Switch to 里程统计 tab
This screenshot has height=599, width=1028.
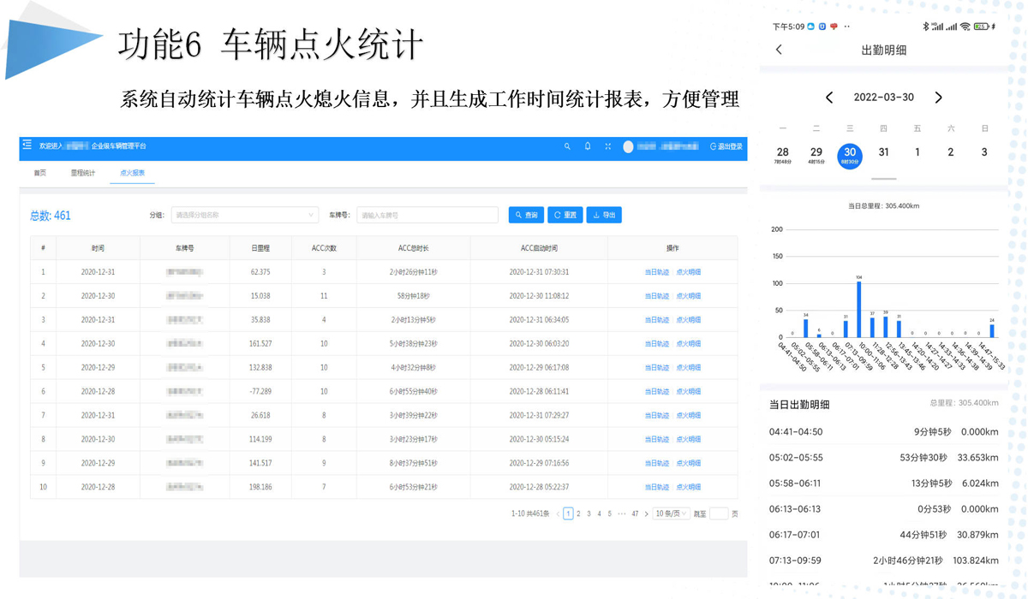pos(83,173)
